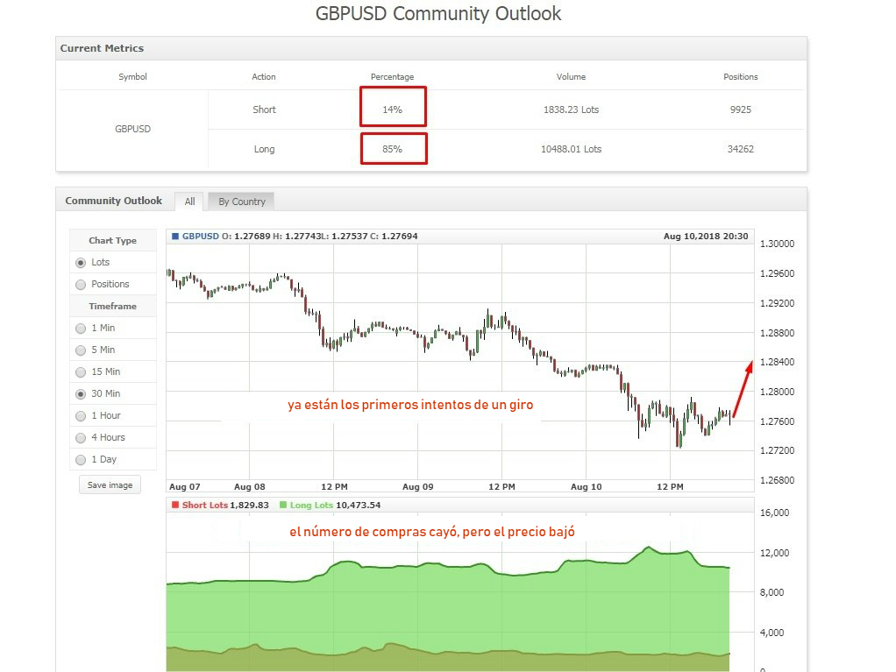896x672 pixels.
Task: Click the red upward arrow on the price chart
Action: (x=743, y=388)
